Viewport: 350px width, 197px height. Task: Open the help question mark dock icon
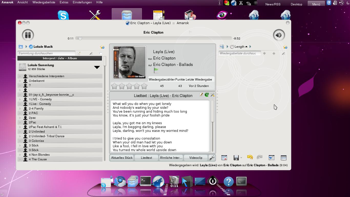click(229, 182)
